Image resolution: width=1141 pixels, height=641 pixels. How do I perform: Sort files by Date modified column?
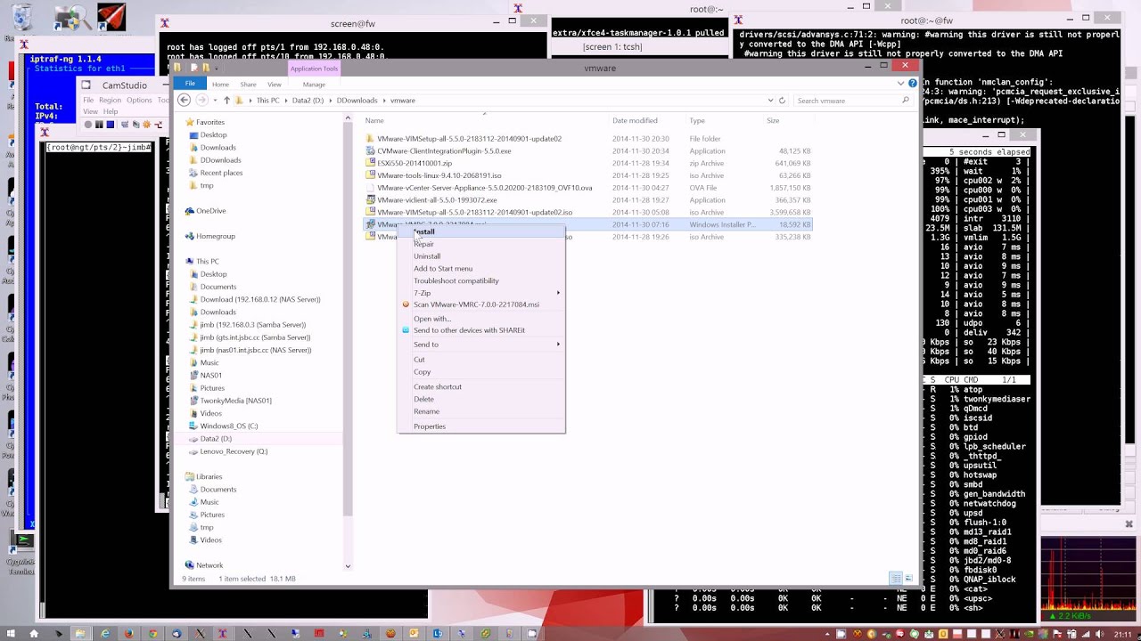[635, 121]
